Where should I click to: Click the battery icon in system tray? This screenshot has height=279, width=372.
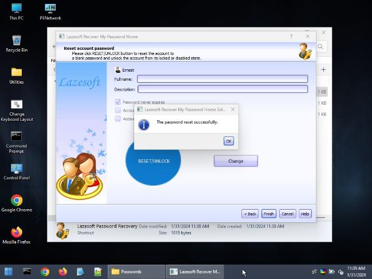331,272
